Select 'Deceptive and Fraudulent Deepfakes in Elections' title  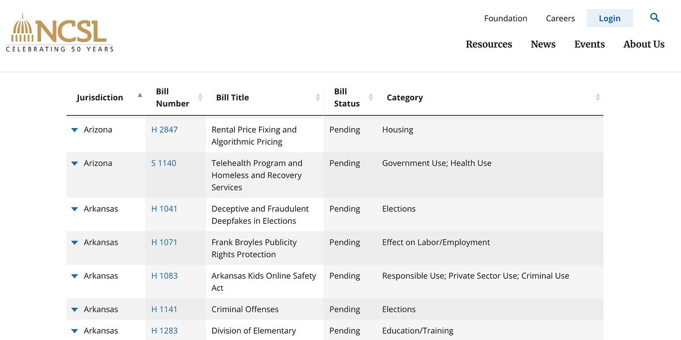click(x=260, y=215)
